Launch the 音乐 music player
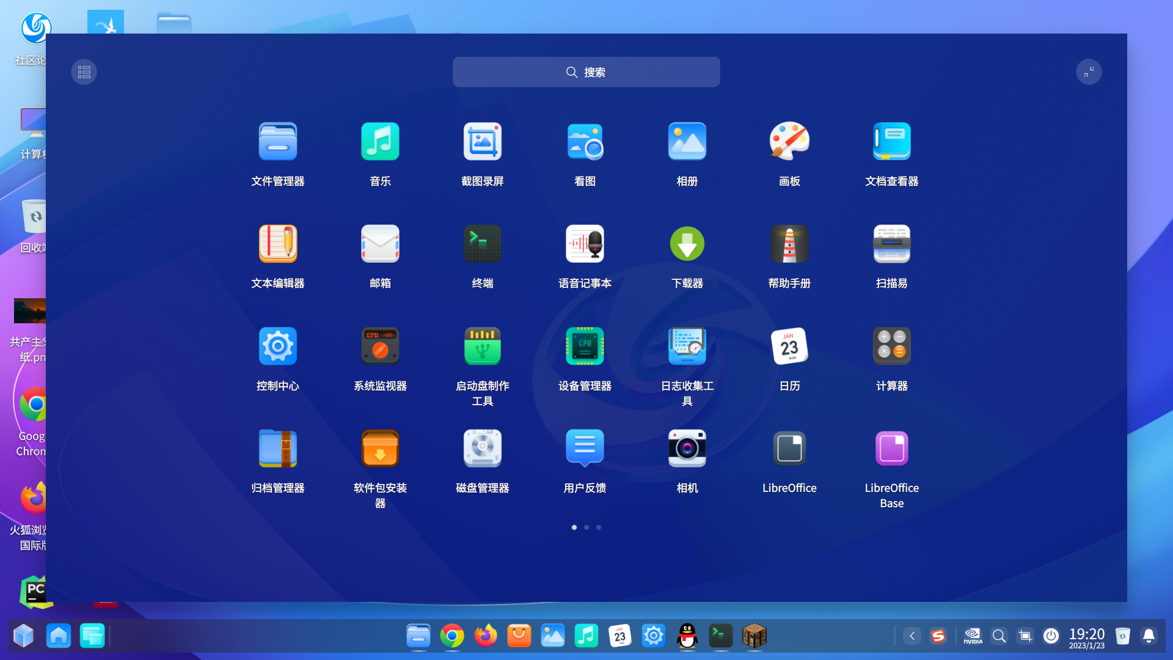The image size is (1173, 660). click(379, 141)
